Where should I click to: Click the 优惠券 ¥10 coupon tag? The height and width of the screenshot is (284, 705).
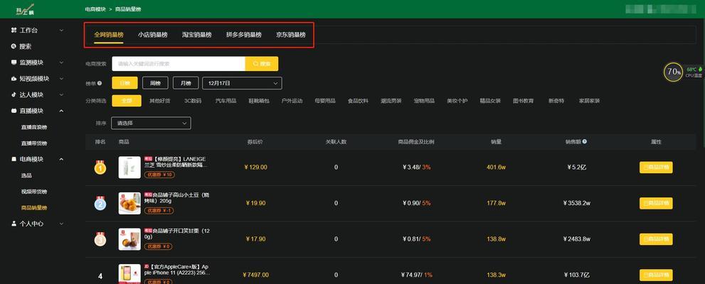pos(159,175)
